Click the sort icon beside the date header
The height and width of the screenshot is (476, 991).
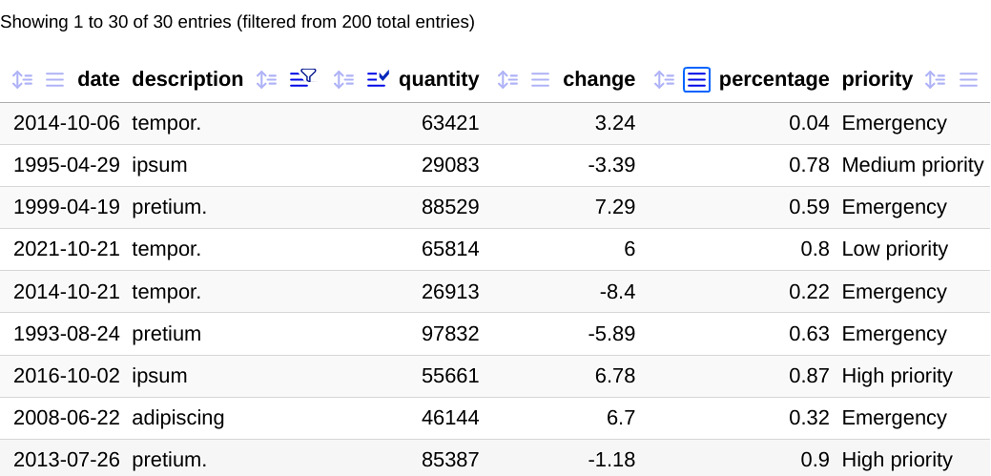point(22,80)
